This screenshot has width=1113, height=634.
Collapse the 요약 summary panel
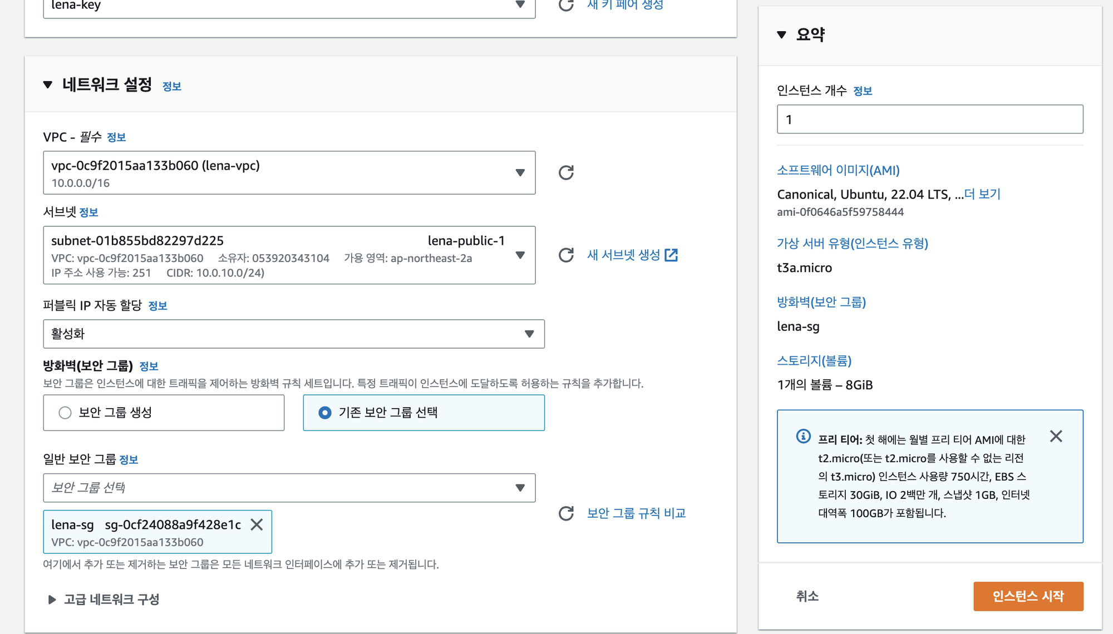tap(782, 34)
